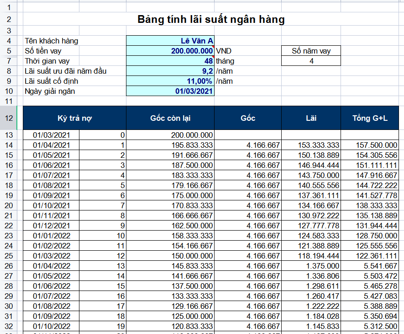Click the Lãi table header cell
Screen dimensions: 404x334
click(x=311, y=118)
